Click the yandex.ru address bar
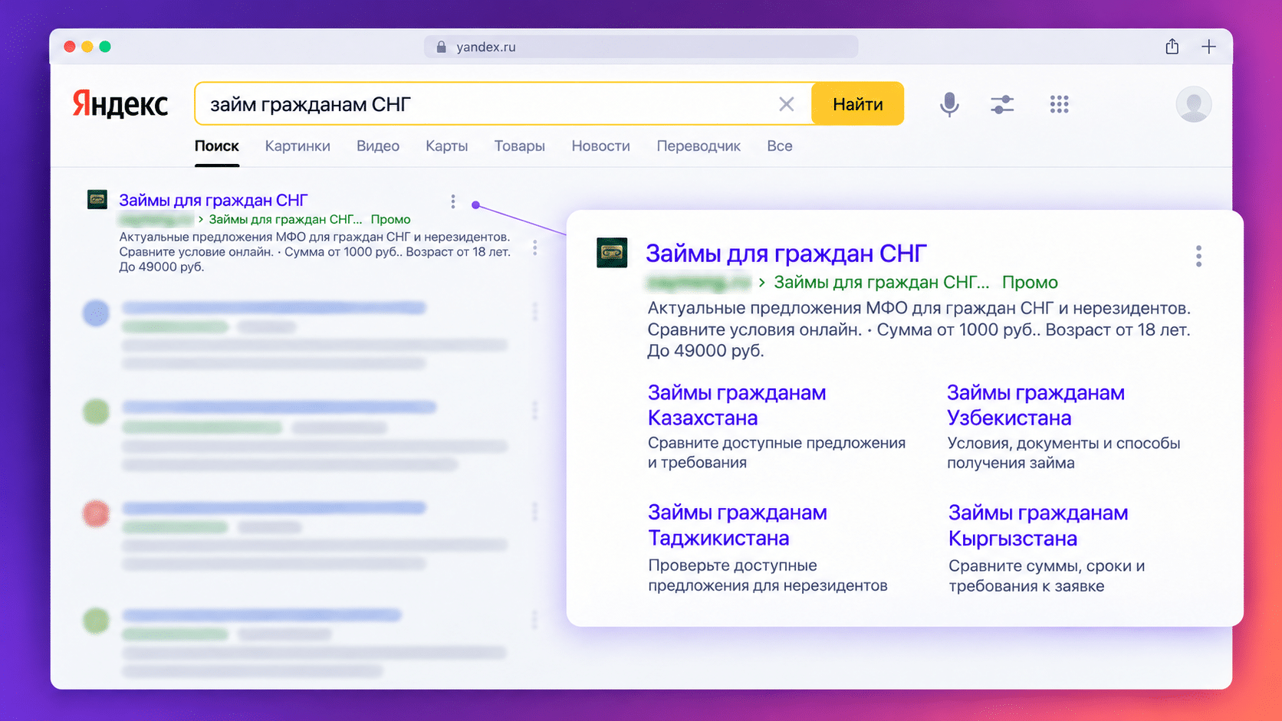 coord(641,47)
